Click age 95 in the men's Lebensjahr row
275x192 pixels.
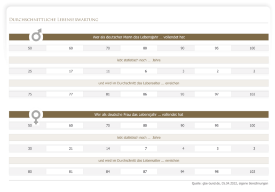pos(217,48)
